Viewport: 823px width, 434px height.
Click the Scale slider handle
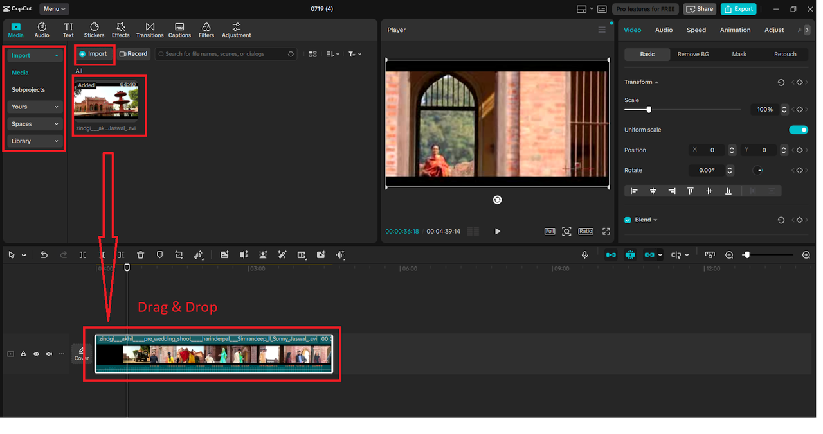coord(649,110)
